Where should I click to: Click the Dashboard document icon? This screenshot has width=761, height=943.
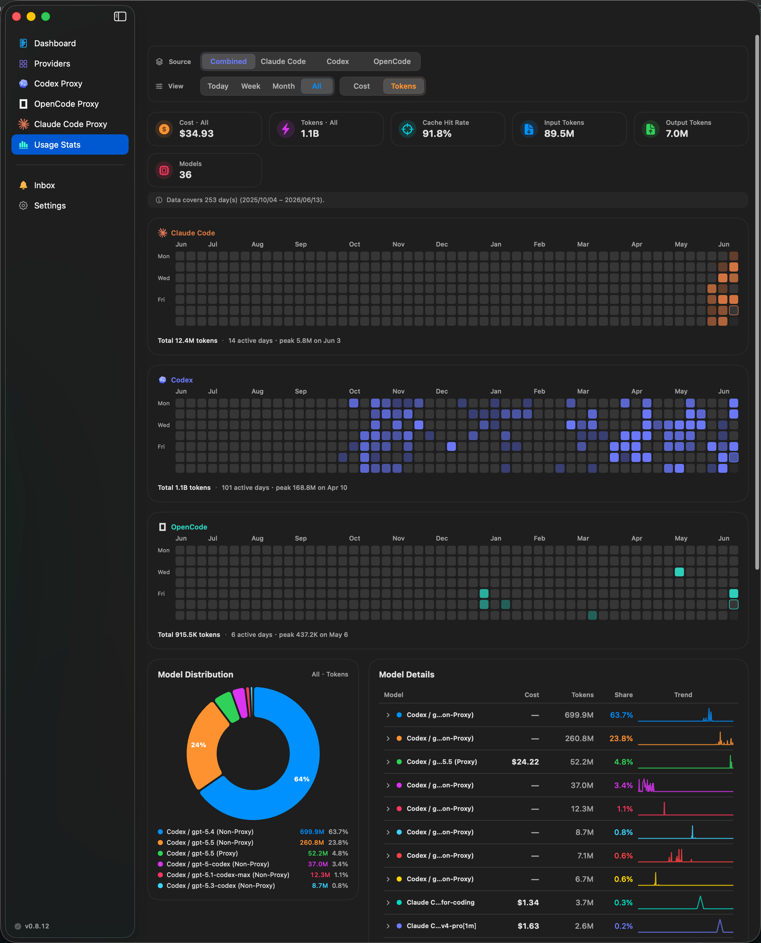23,43
